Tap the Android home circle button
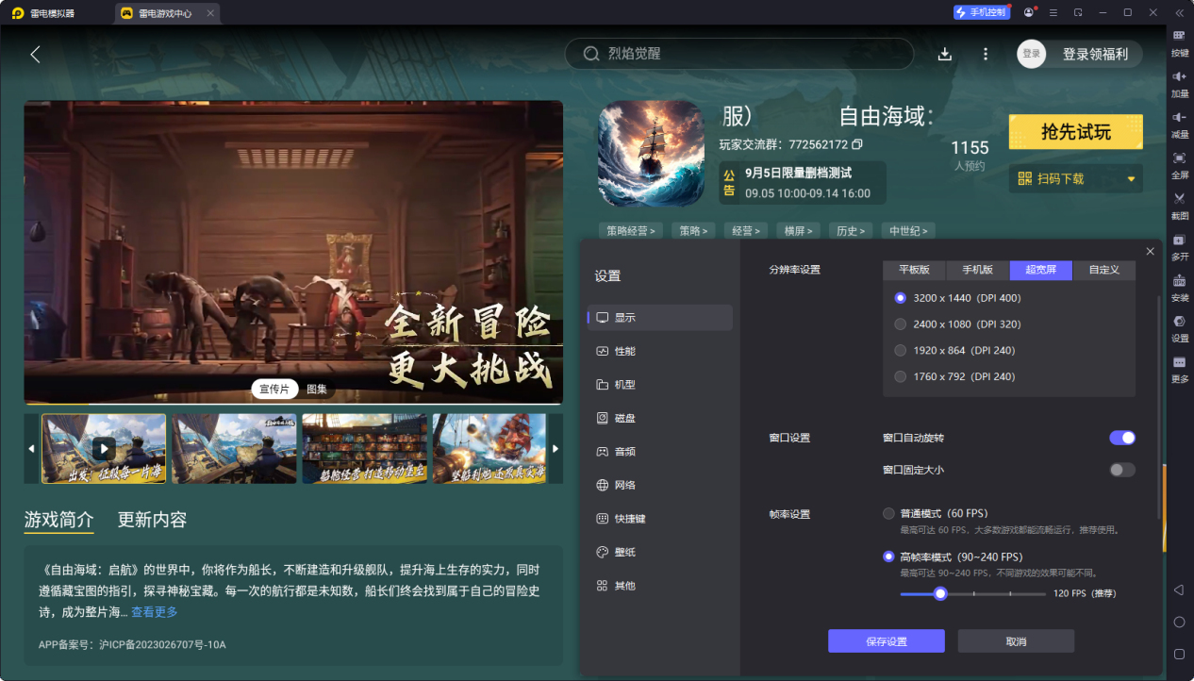This screenshot has width=1194, height=681. coord(1179,622)
